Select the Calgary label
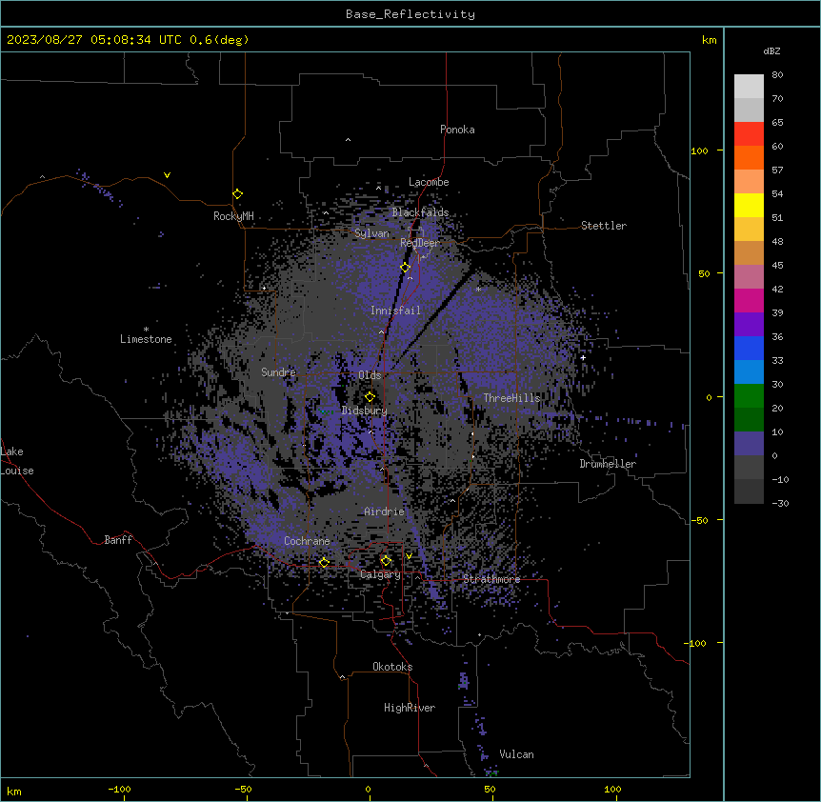The image size is (821, 802). coord(380,574)
